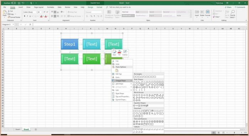Screen dimensions: 249x136
Task: Click the Format as Table icon
Action: tap(117, 12)
